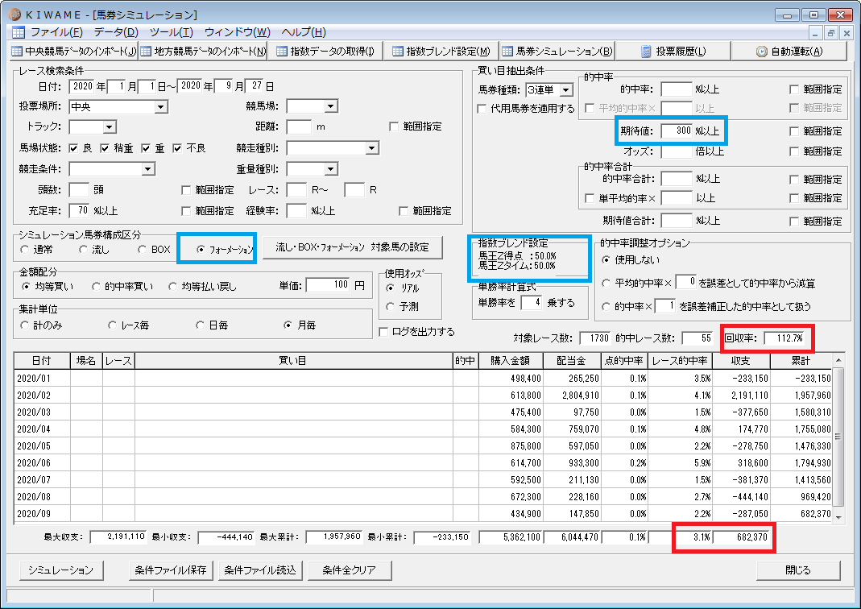Expand the 競馬場 dropdown
This screenshot has height=609, width=861.
pyautogui.click(x=330, y=106)
